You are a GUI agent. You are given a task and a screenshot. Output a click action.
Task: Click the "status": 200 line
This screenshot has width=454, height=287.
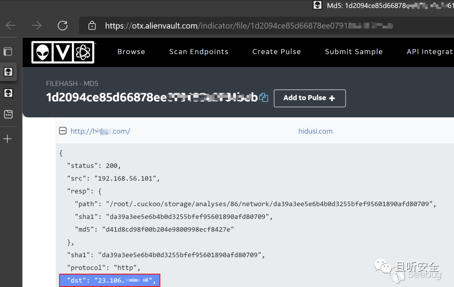coord(94,166)
